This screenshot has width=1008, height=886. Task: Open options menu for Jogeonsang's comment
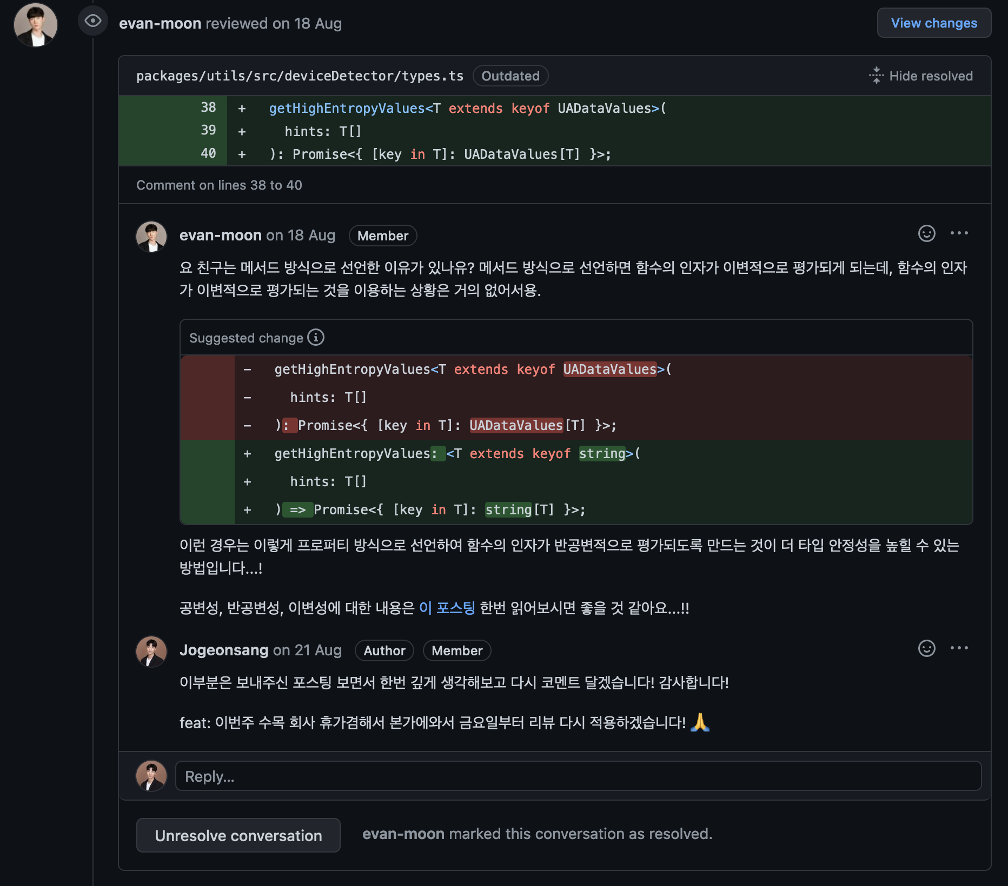pyautogui.click(x=959, y=648)
